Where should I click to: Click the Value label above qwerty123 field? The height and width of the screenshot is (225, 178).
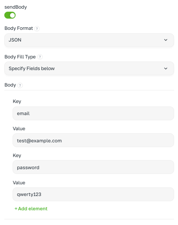pos(19,183)
